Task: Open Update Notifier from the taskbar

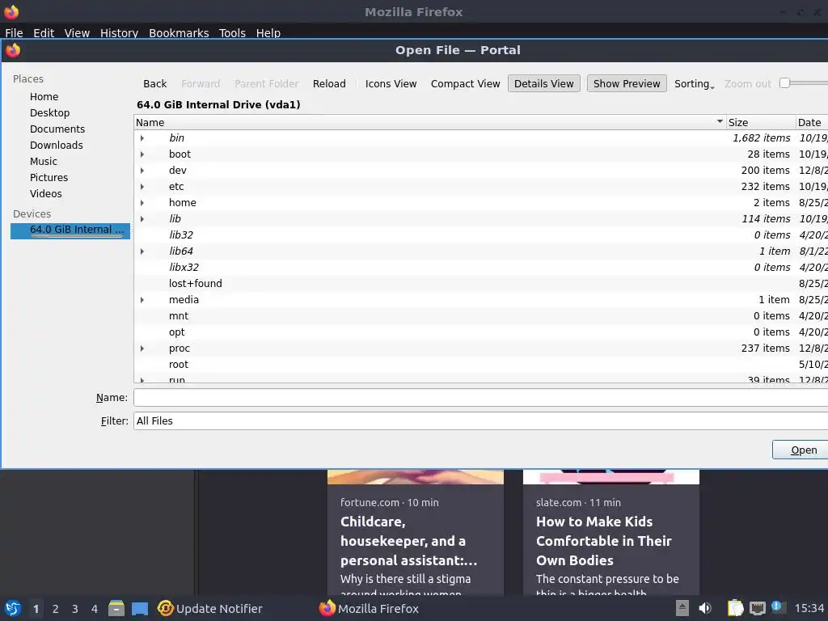Action: pyautogui.click(x=210, y=608)
